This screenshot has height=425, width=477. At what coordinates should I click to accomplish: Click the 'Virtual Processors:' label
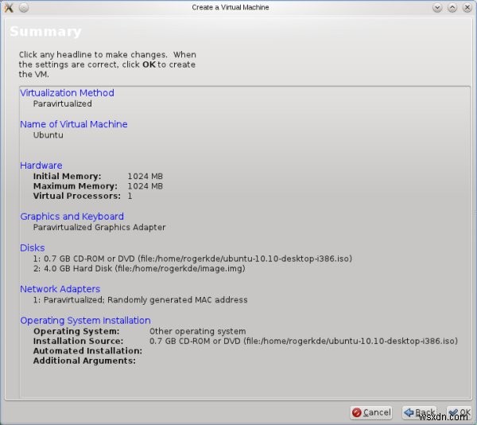point(76,196)
